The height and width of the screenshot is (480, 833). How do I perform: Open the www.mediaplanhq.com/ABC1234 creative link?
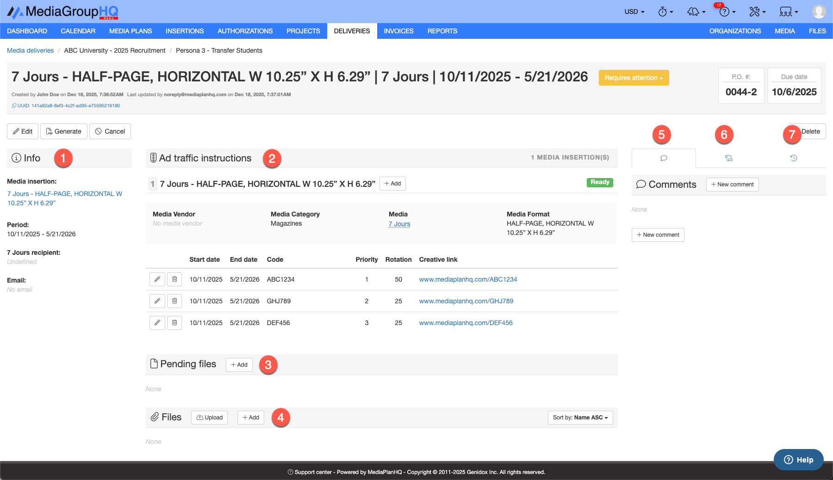click(x=468, y=279)
